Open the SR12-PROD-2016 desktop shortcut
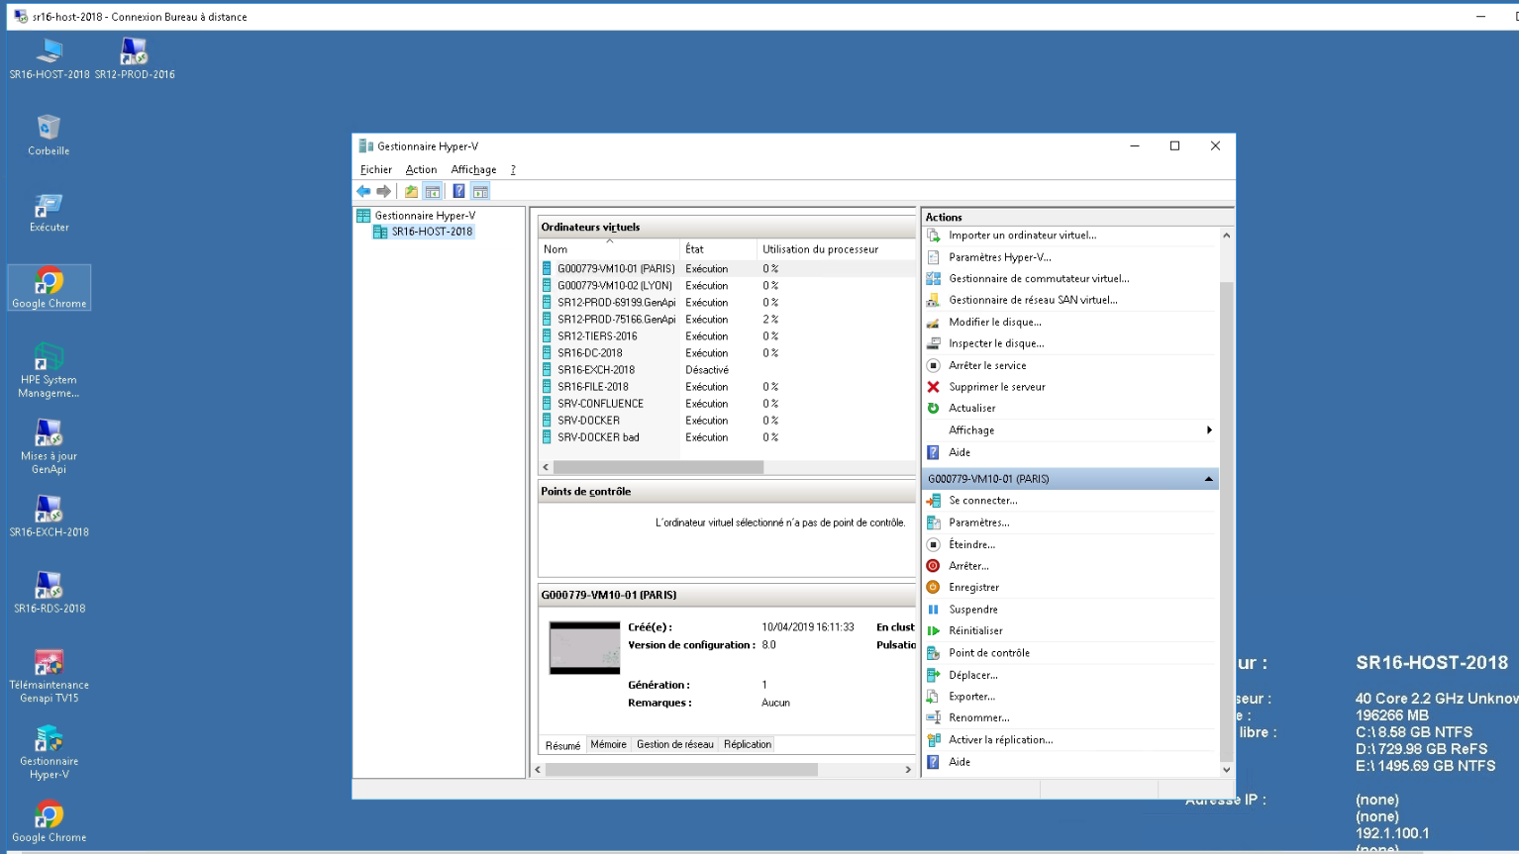Viewport: 1519px width, 854px height. tap(135, 59)
